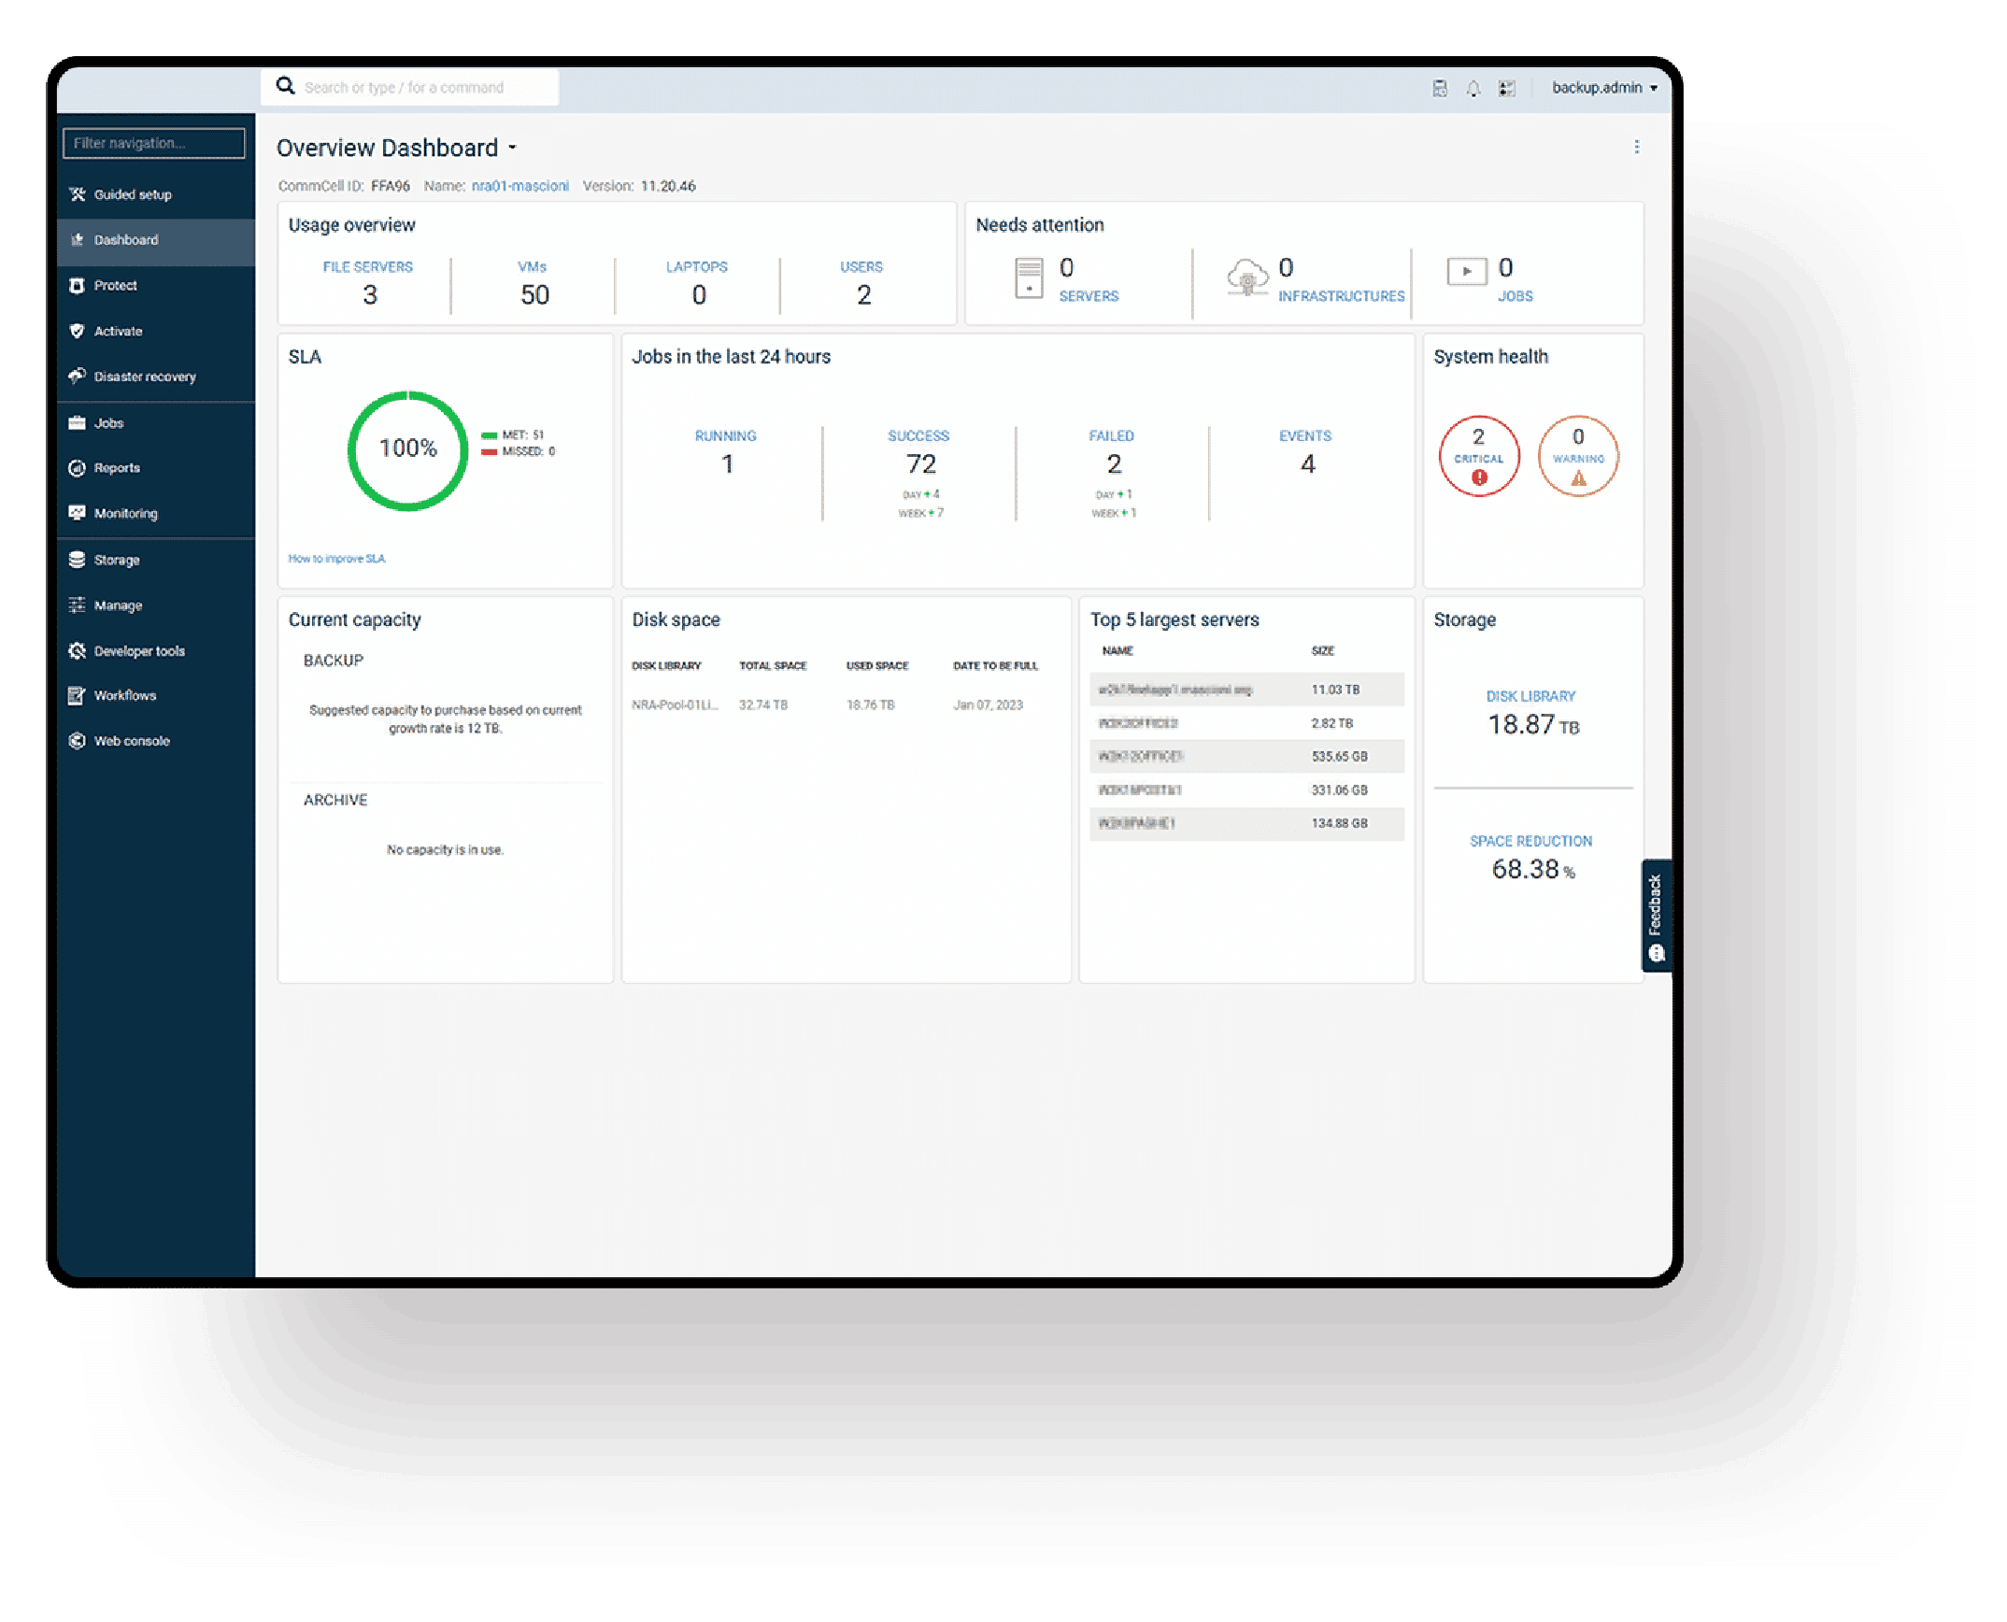
Task: Open the three-dot dashboard actions menu
Action: click(1636, 147)
